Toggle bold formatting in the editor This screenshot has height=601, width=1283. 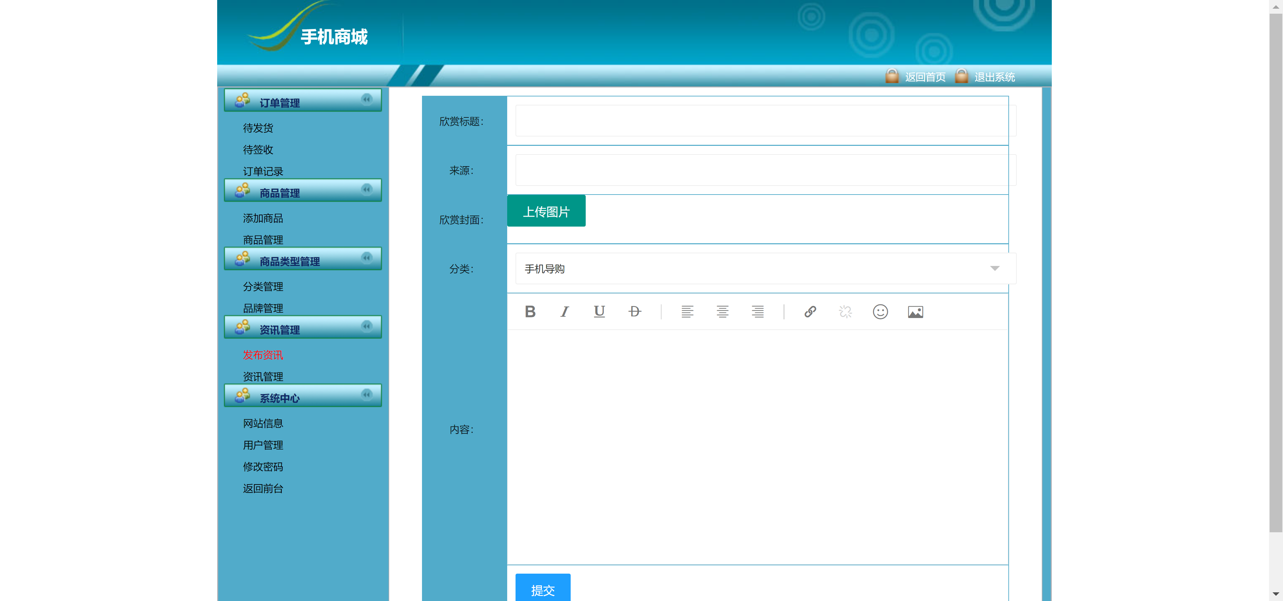(530, 311)
